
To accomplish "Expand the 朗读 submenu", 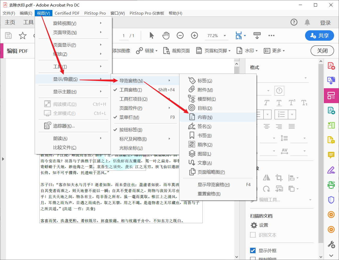I will tap(73, 138).
